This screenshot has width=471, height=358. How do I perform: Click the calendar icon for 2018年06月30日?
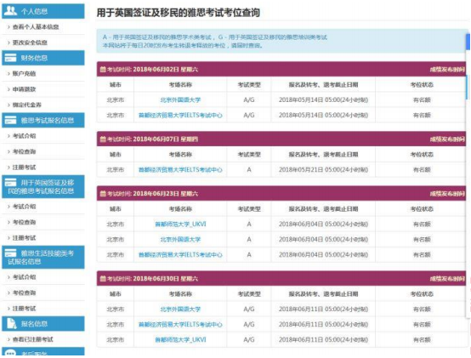click(x=103, y=278)
